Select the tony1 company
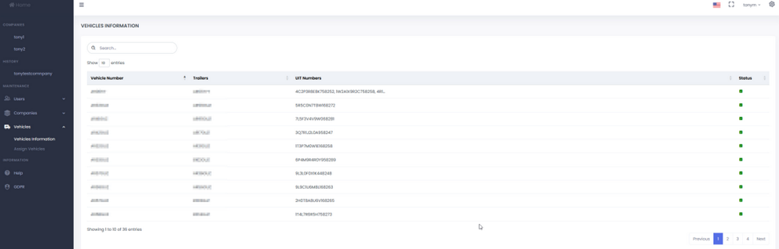Image resolution: width=779 pixels, height=249 pixels. pyautogui.click(x=19, y=37)
